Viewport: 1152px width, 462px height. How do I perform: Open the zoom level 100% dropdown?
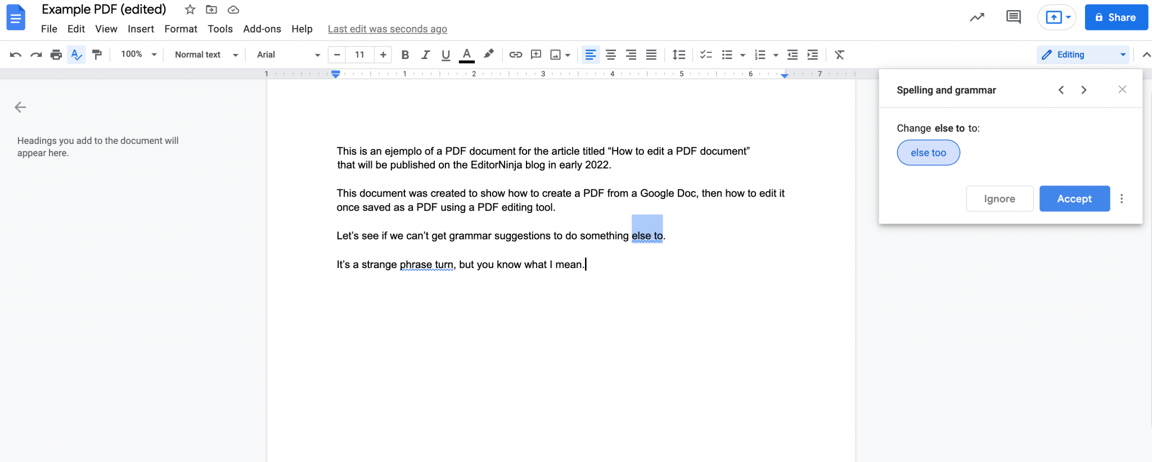click(138, 55)
